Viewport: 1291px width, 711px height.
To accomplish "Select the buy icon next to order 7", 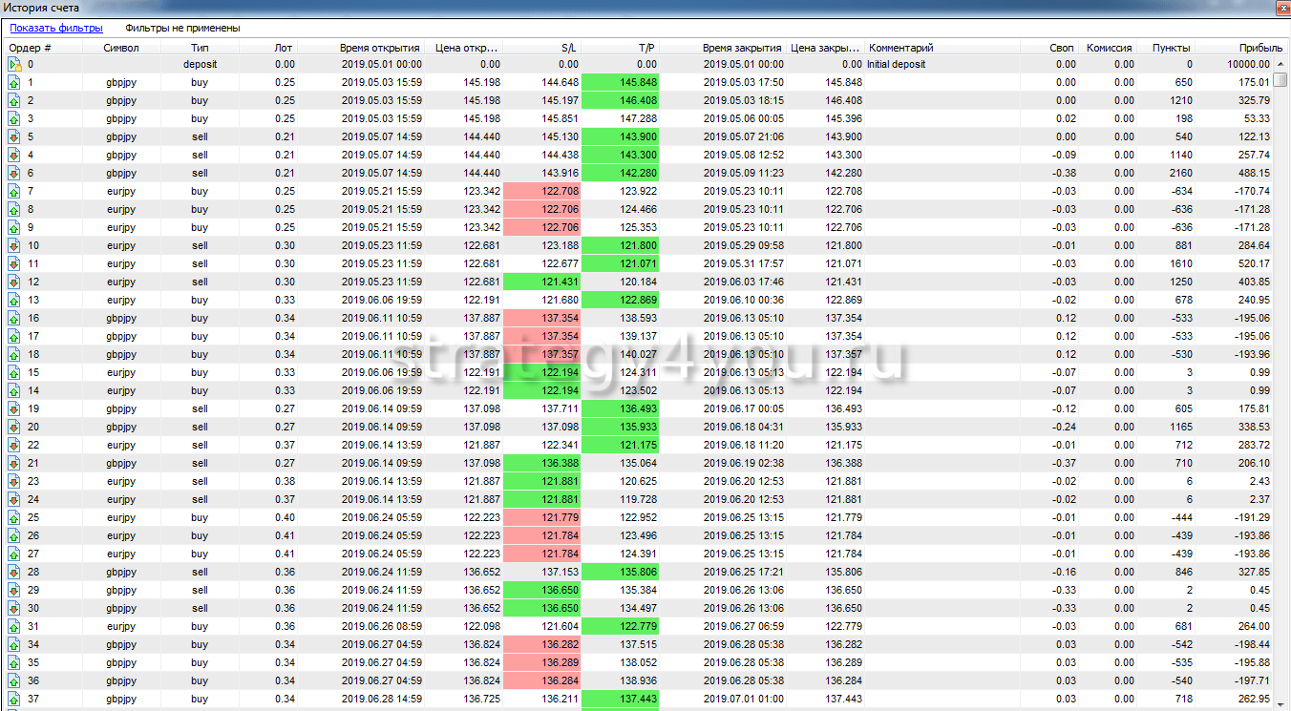I will (x=14, y=192).
